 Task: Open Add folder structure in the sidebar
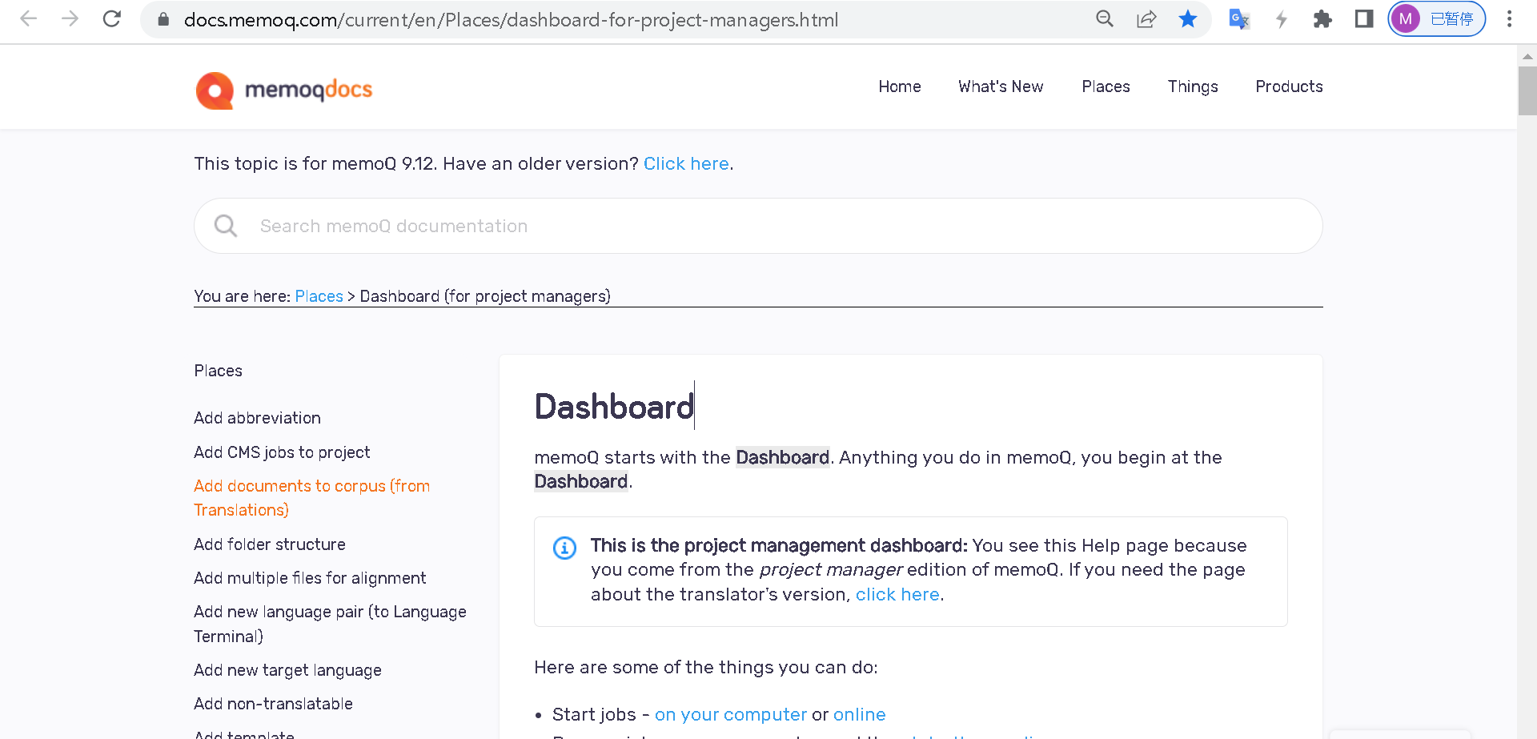(270, 544)
